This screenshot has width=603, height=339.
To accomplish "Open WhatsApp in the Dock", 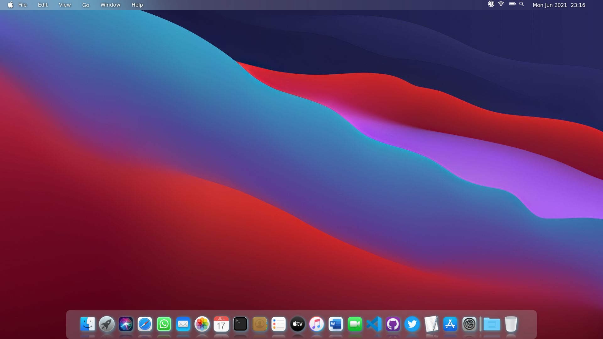I will click(164, 324).
